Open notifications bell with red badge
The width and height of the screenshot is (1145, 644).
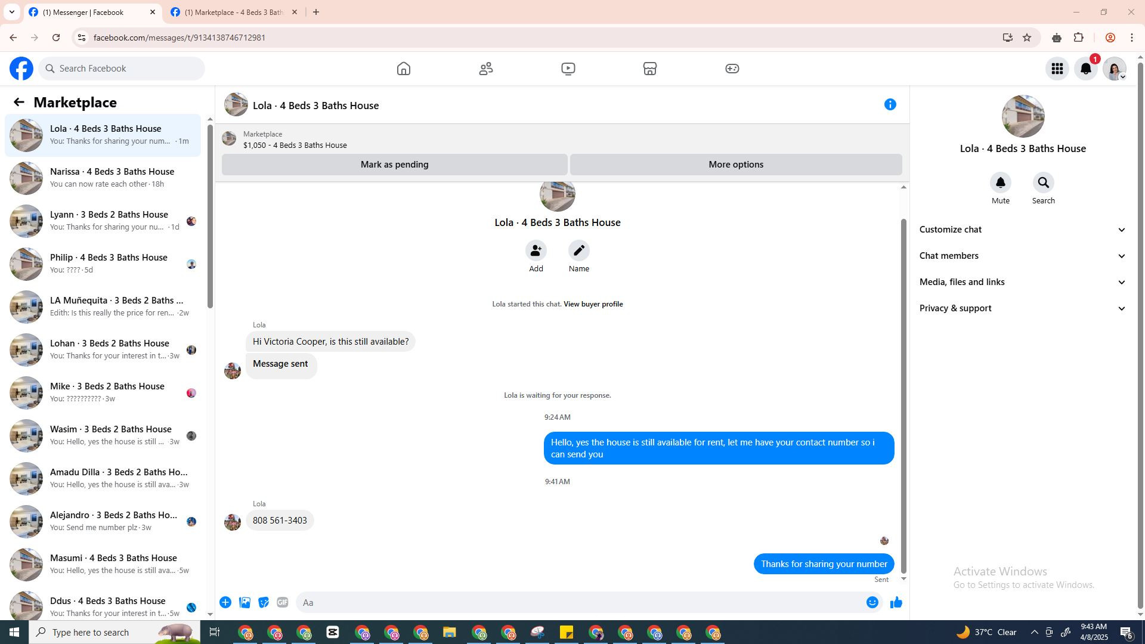pyautogui.click(x=1085, y=69)
